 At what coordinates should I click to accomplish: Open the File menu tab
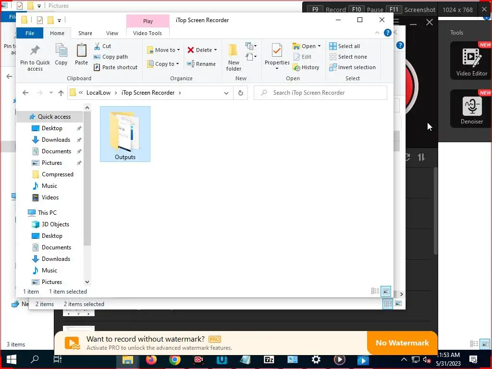pos(30,33)
